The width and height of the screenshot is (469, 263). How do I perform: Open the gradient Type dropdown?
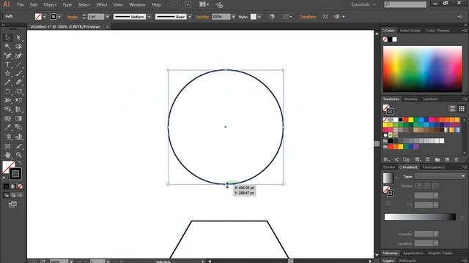[440, 177]
